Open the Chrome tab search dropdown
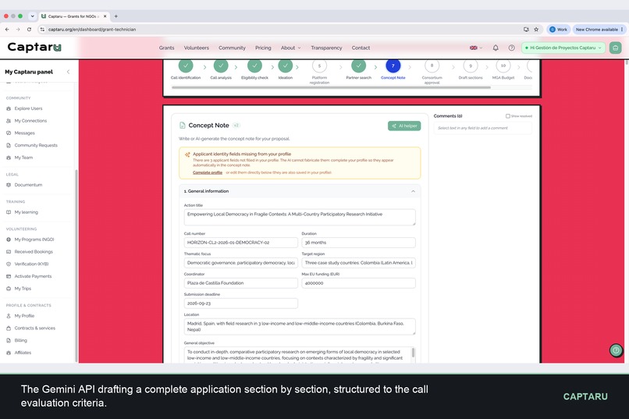 click(32, 16)
